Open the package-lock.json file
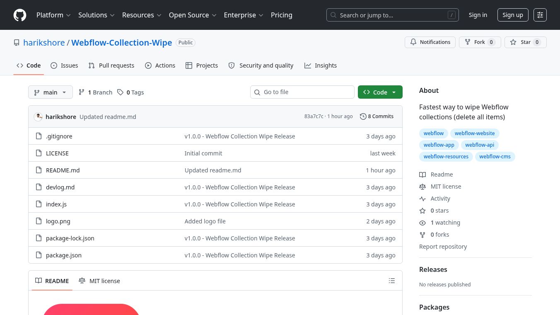The height and width of the screenshot is (315, 560). tap(70, 238)
